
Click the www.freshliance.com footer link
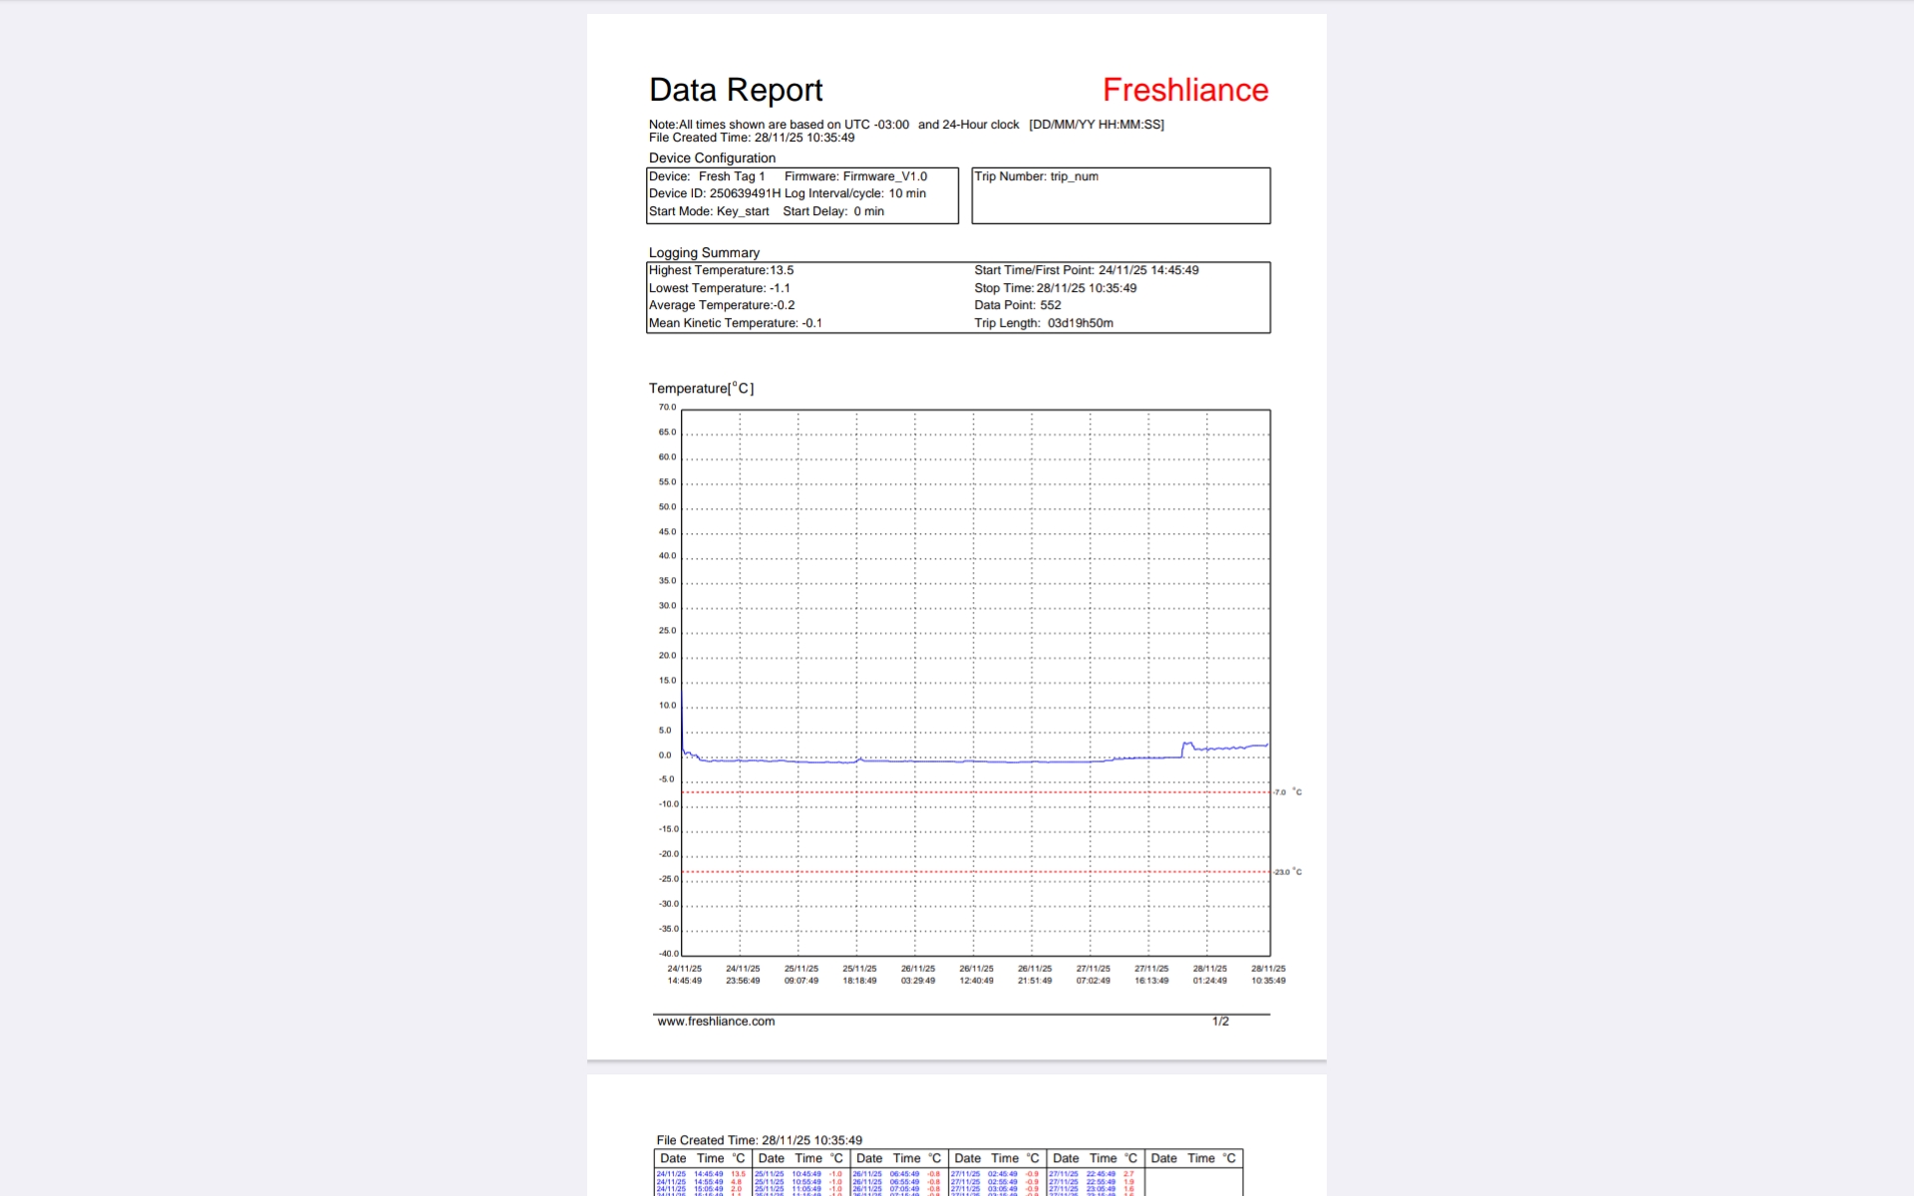coord(716,1021)
